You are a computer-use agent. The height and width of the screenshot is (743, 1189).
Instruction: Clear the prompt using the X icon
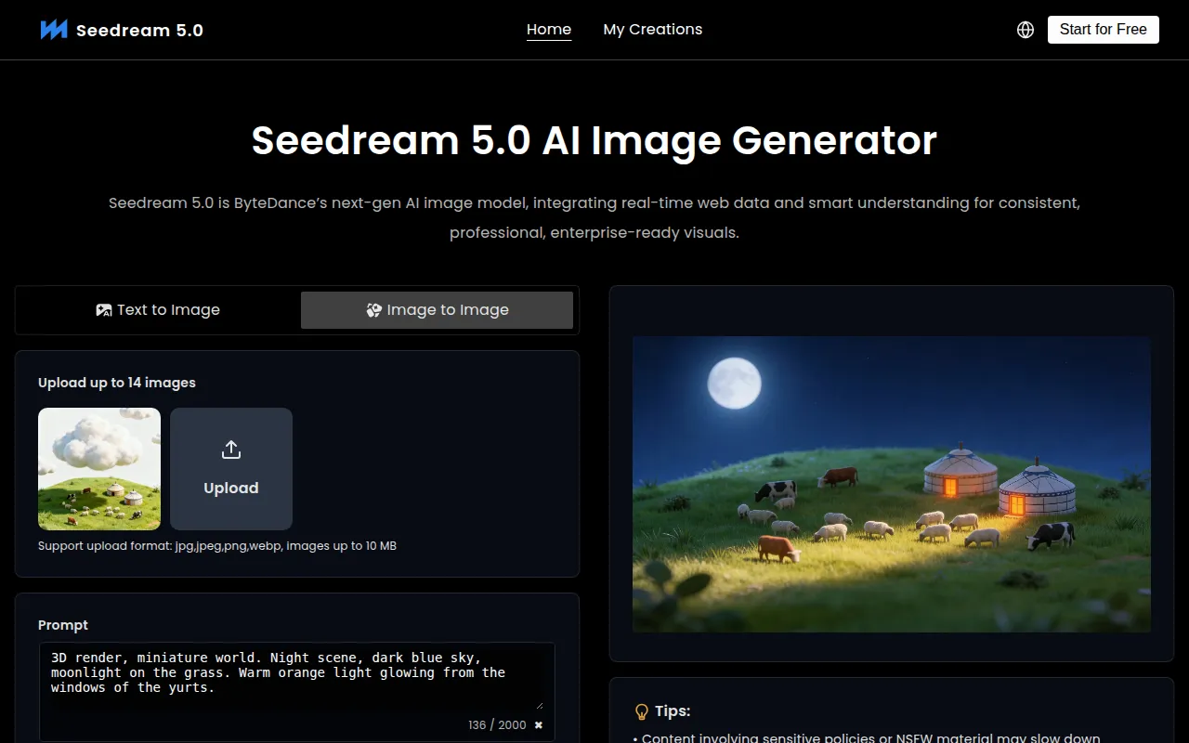[x=538, y=724]
